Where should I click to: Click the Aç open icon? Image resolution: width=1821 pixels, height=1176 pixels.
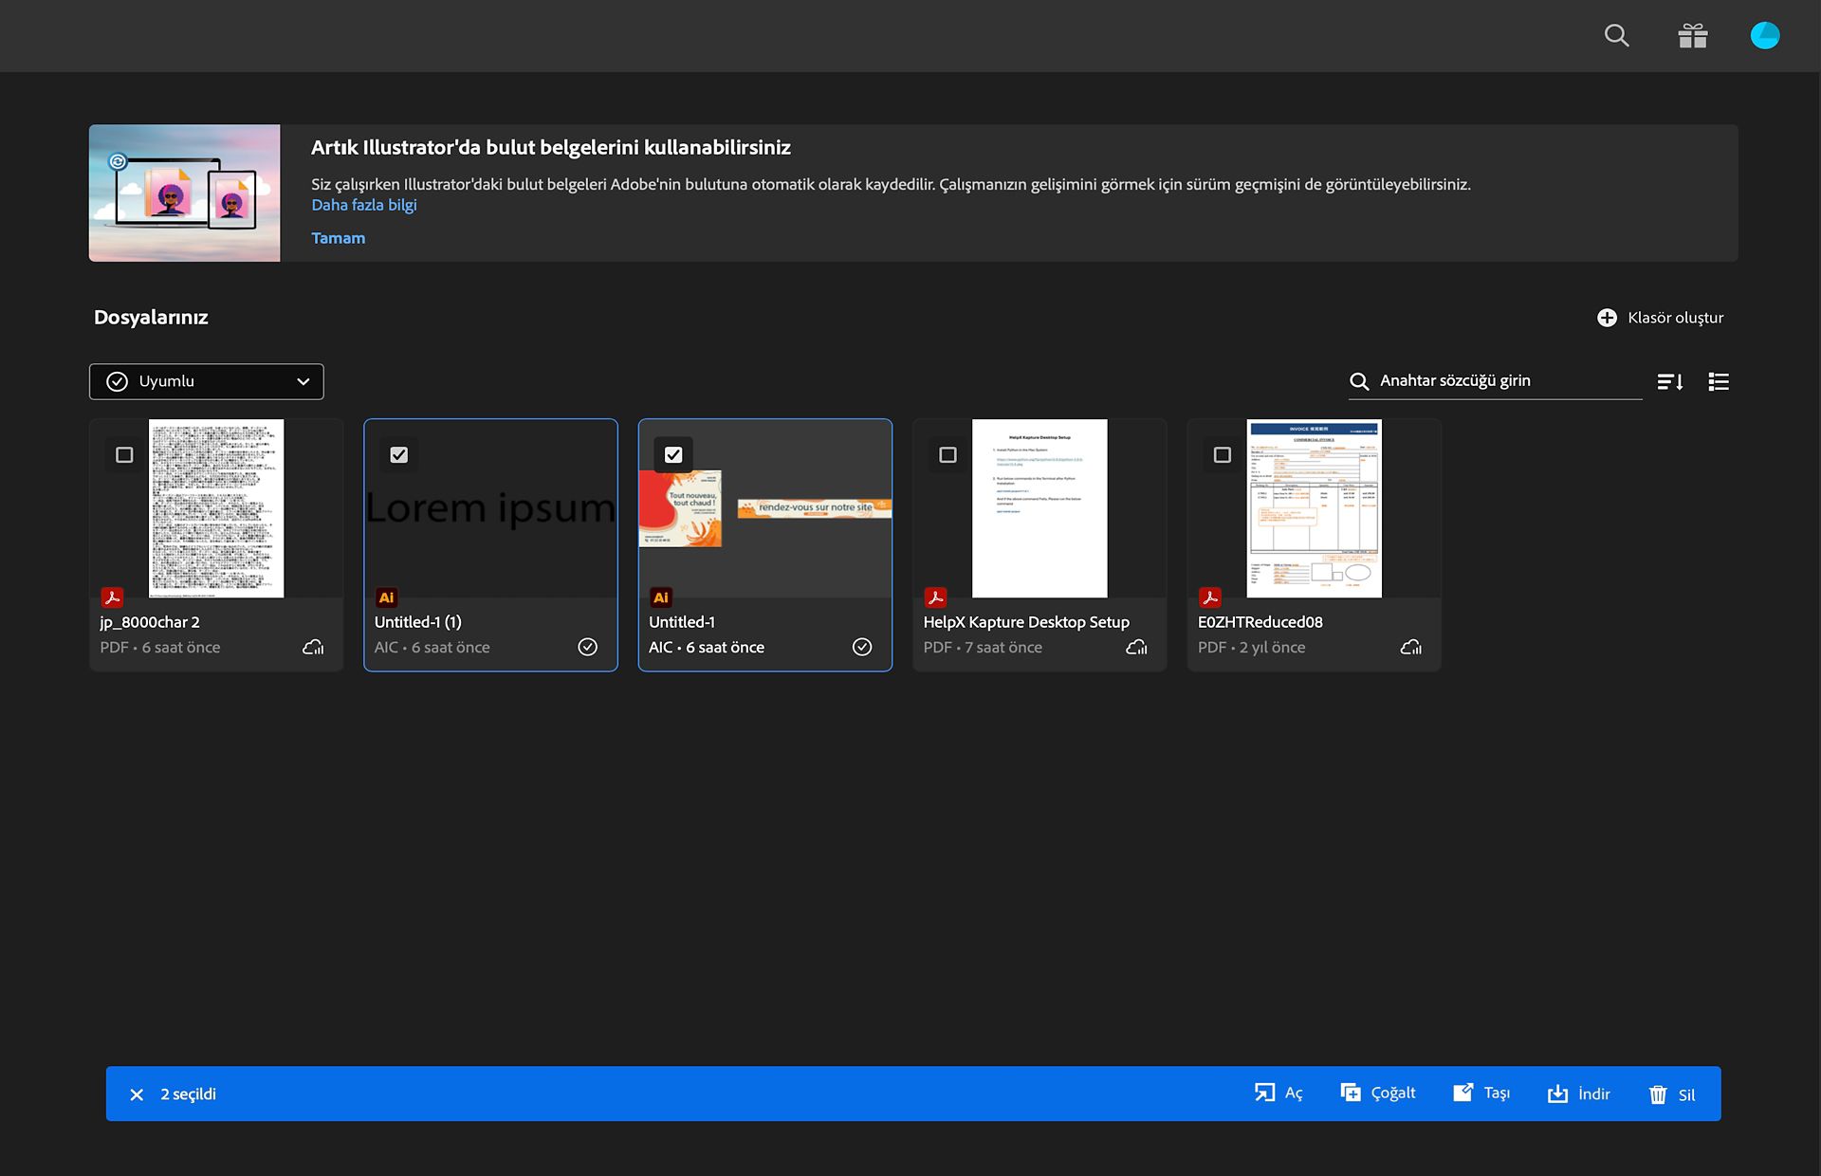pyautogui.click(x=1264, y=1093)
